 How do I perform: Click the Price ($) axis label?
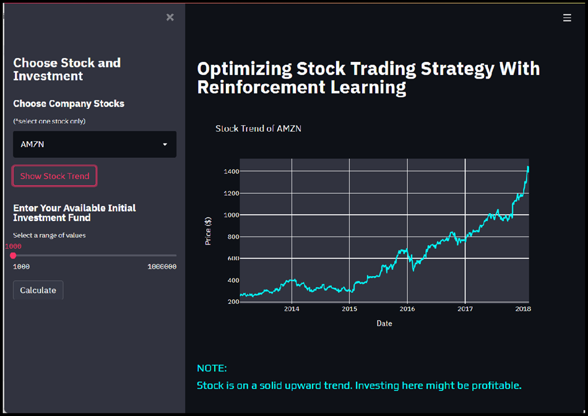pyautogui.click(x=208, y=231)
